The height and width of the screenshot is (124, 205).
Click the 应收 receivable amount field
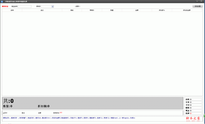pos(196,99)
